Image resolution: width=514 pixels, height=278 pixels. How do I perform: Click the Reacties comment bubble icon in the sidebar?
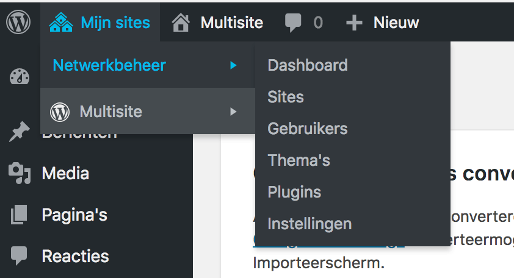(20, 256)
